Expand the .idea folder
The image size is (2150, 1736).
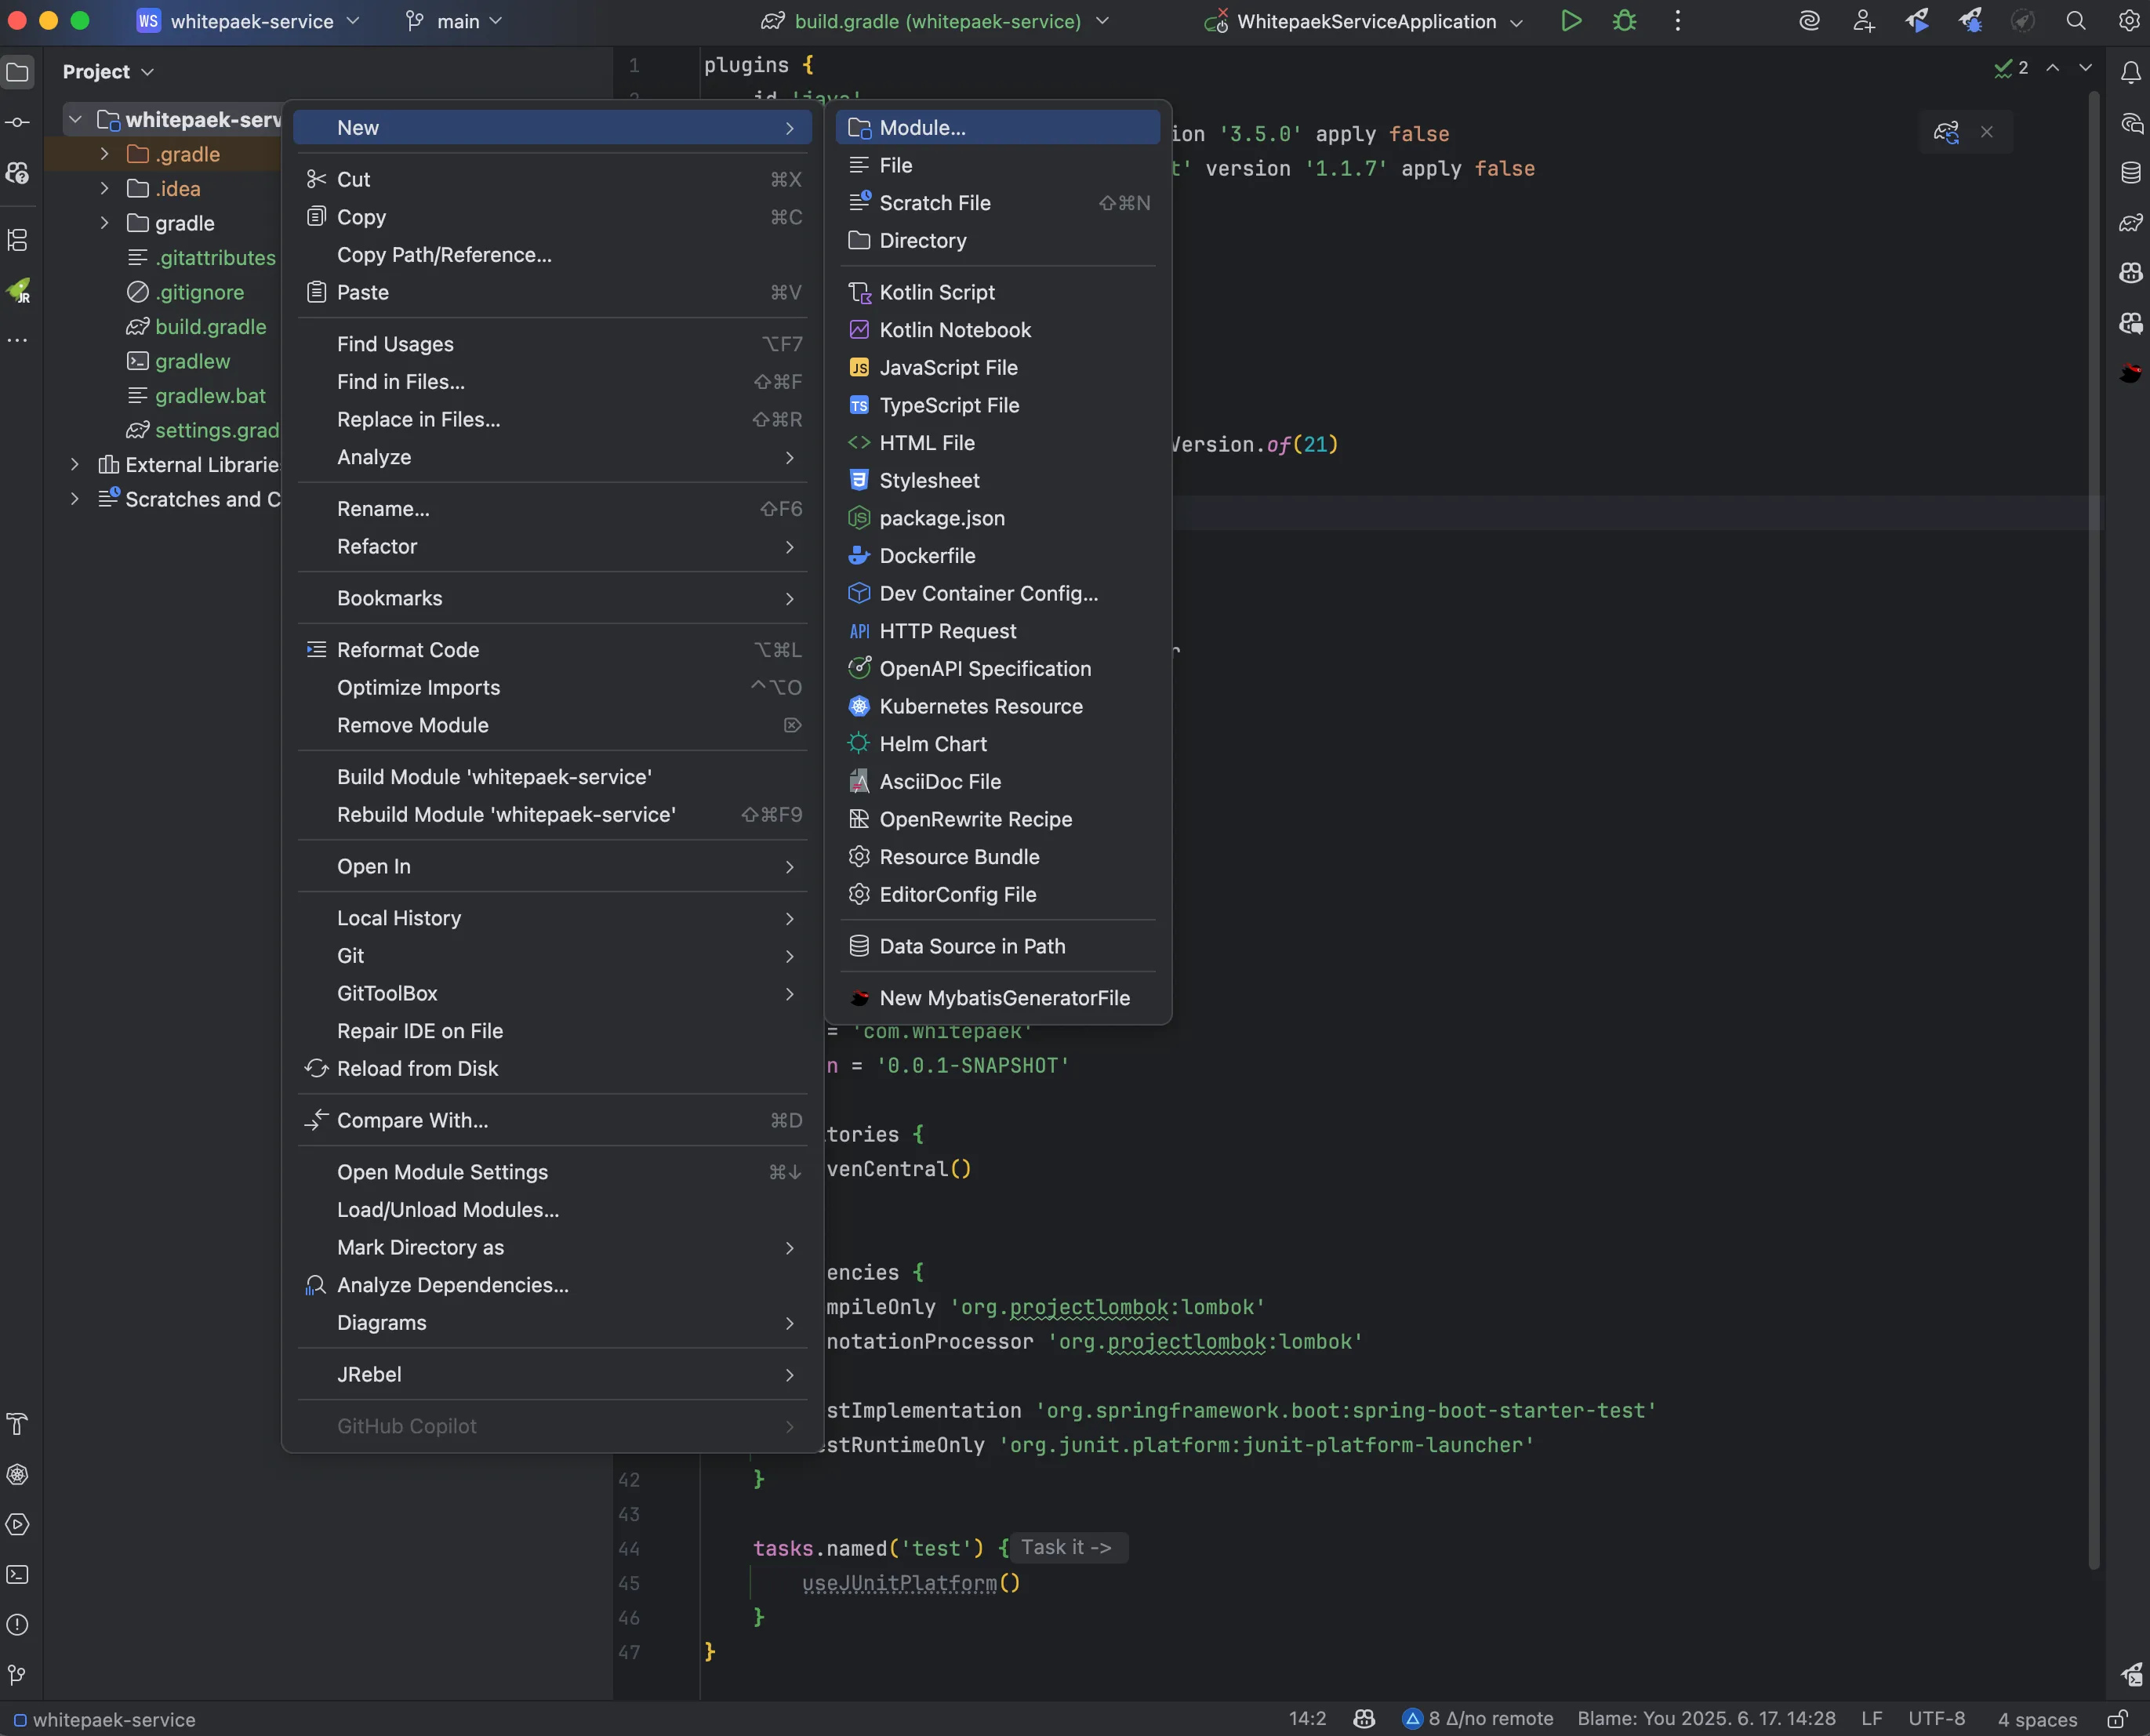tap(104, 188)
